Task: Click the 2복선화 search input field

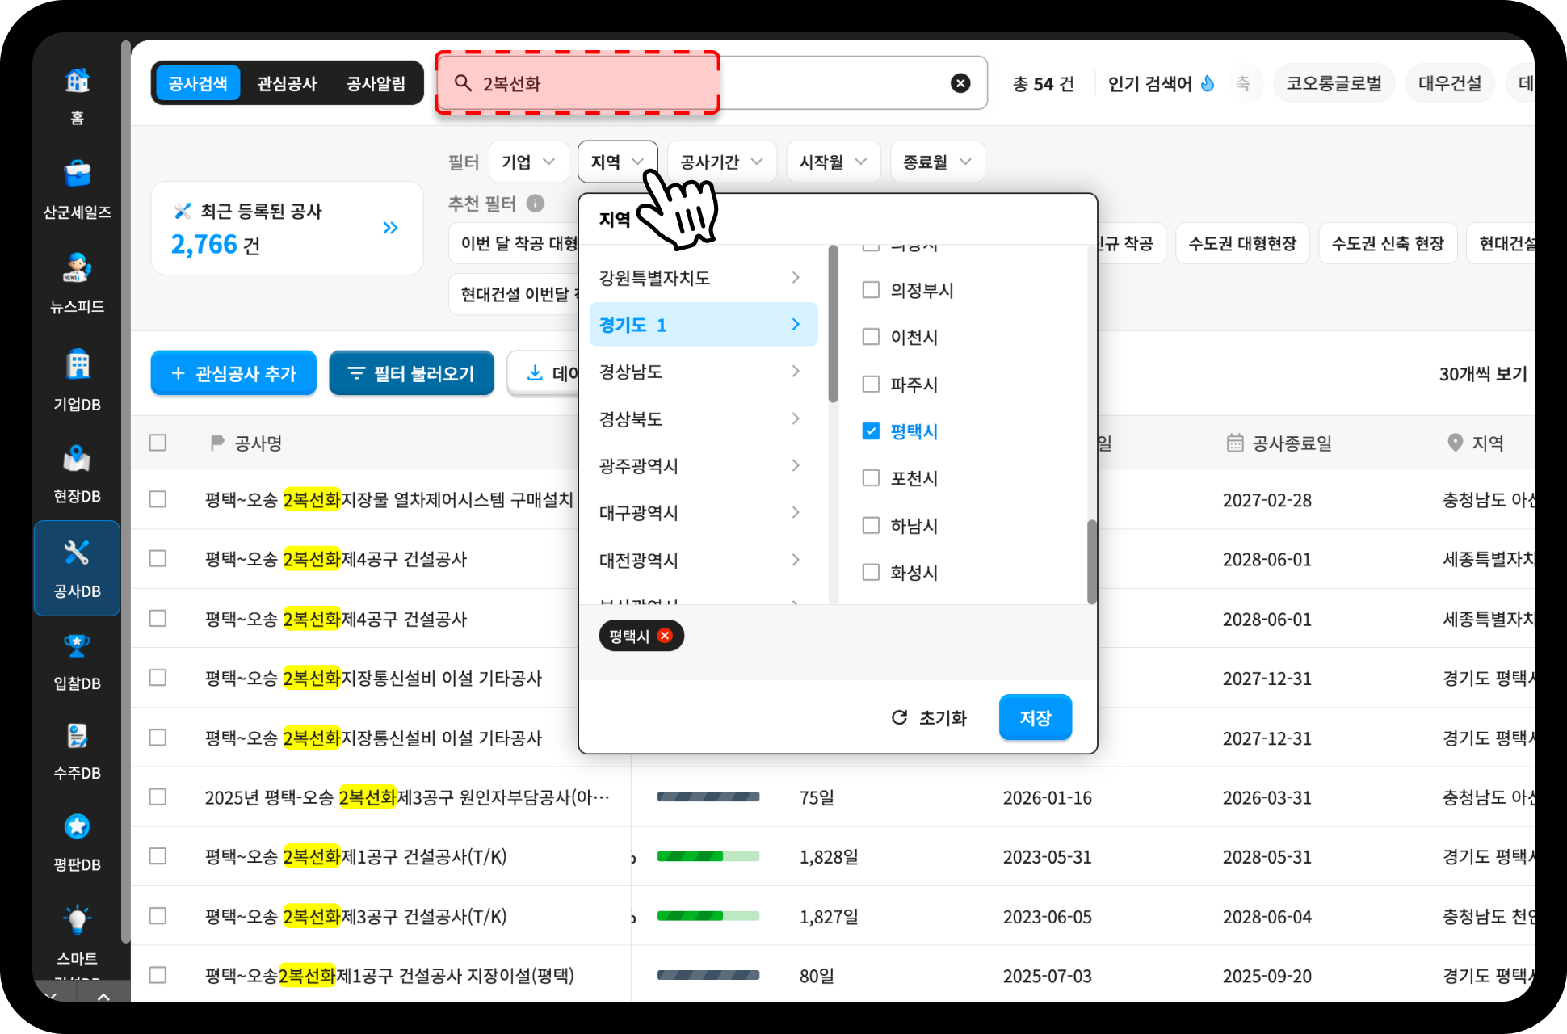Action: click(x=711, y=83)
